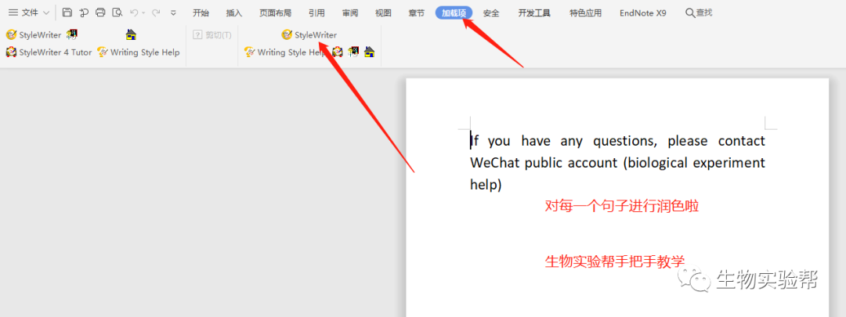846x317 pixels.
Task: Open StyleWriter 4 Tutor
Action: [x=49, y=52]
